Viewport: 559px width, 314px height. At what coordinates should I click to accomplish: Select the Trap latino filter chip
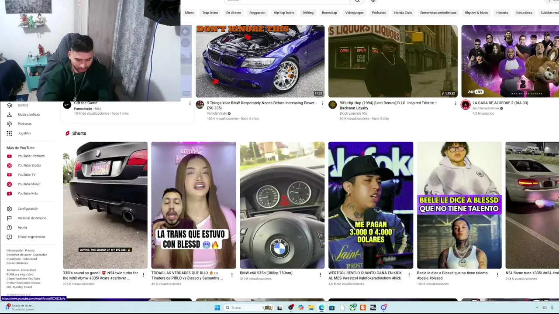click(210, 13)
